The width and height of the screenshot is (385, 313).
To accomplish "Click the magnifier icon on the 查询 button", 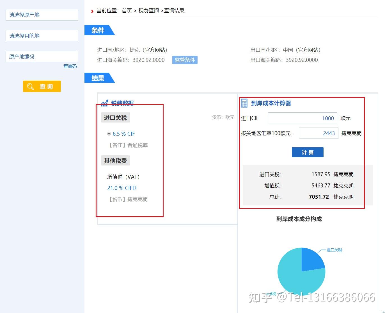I will 31,87.
